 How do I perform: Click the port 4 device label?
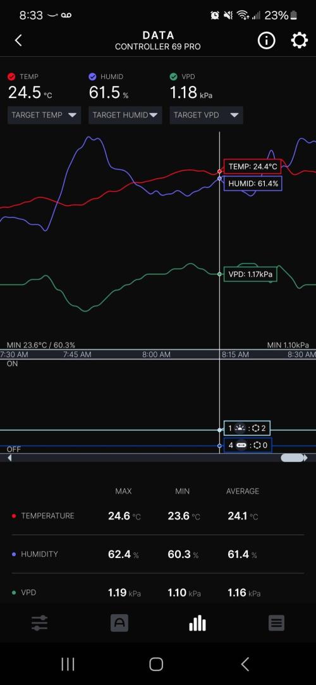248,445
